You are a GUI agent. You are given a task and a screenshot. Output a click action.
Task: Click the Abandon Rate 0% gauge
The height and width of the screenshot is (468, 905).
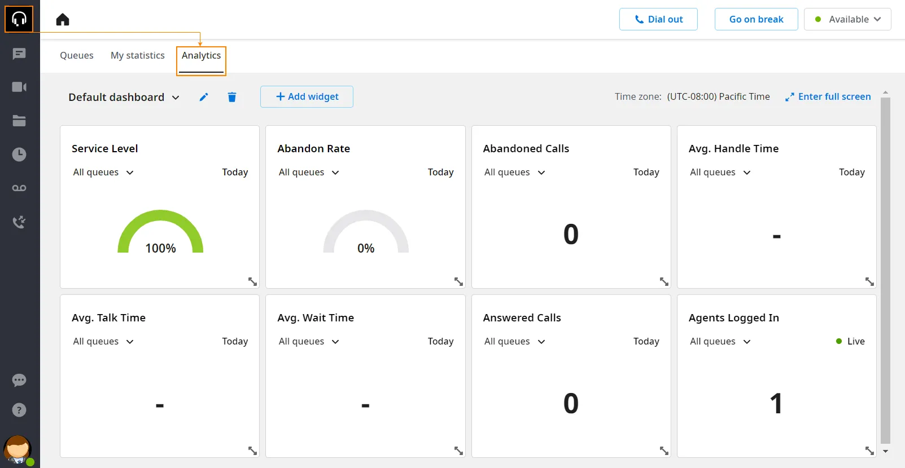(x=366, y=232)
